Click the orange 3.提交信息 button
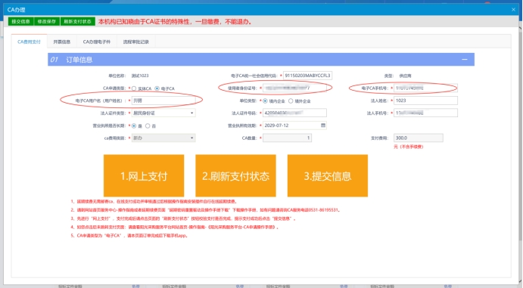The image size is (523, 288). (328, 176)
